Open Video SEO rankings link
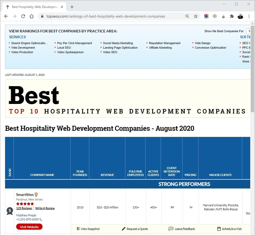This screenshot has height=235, width=255. (x=110, y=52)
